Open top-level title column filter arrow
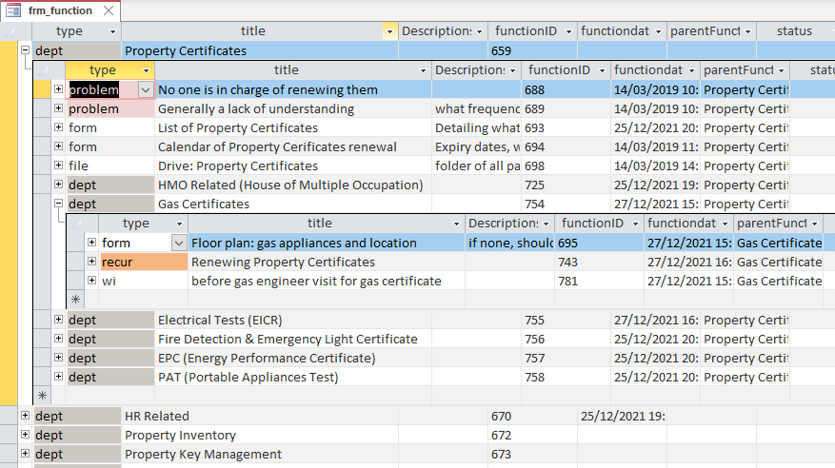Image resolution: width=835 pixels, height=468 pixels. coord(389,32)
